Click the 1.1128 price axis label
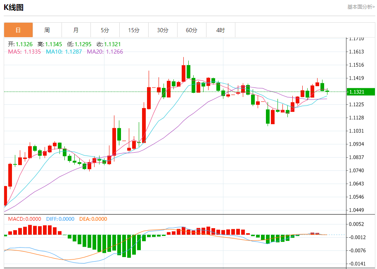377x269 pixels. point(357,118)
